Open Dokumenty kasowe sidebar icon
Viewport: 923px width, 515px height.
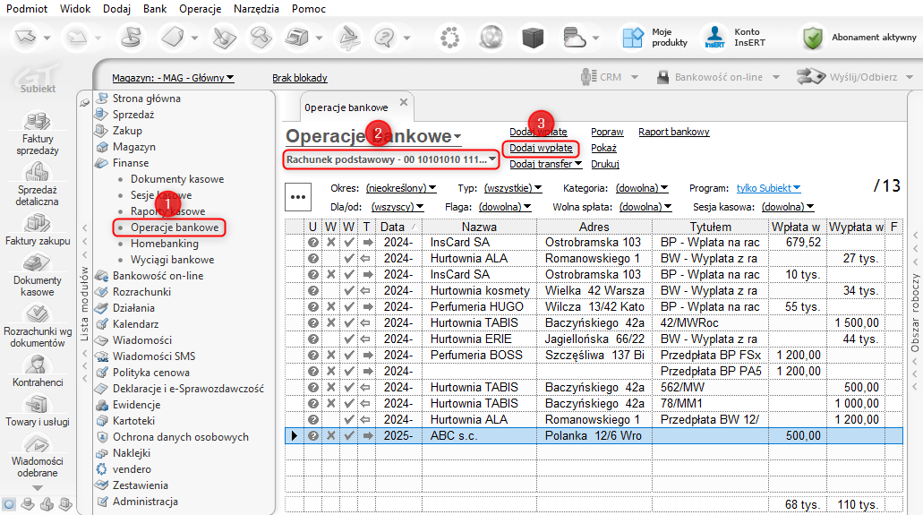pyautogui.click(x=37, y=264)
